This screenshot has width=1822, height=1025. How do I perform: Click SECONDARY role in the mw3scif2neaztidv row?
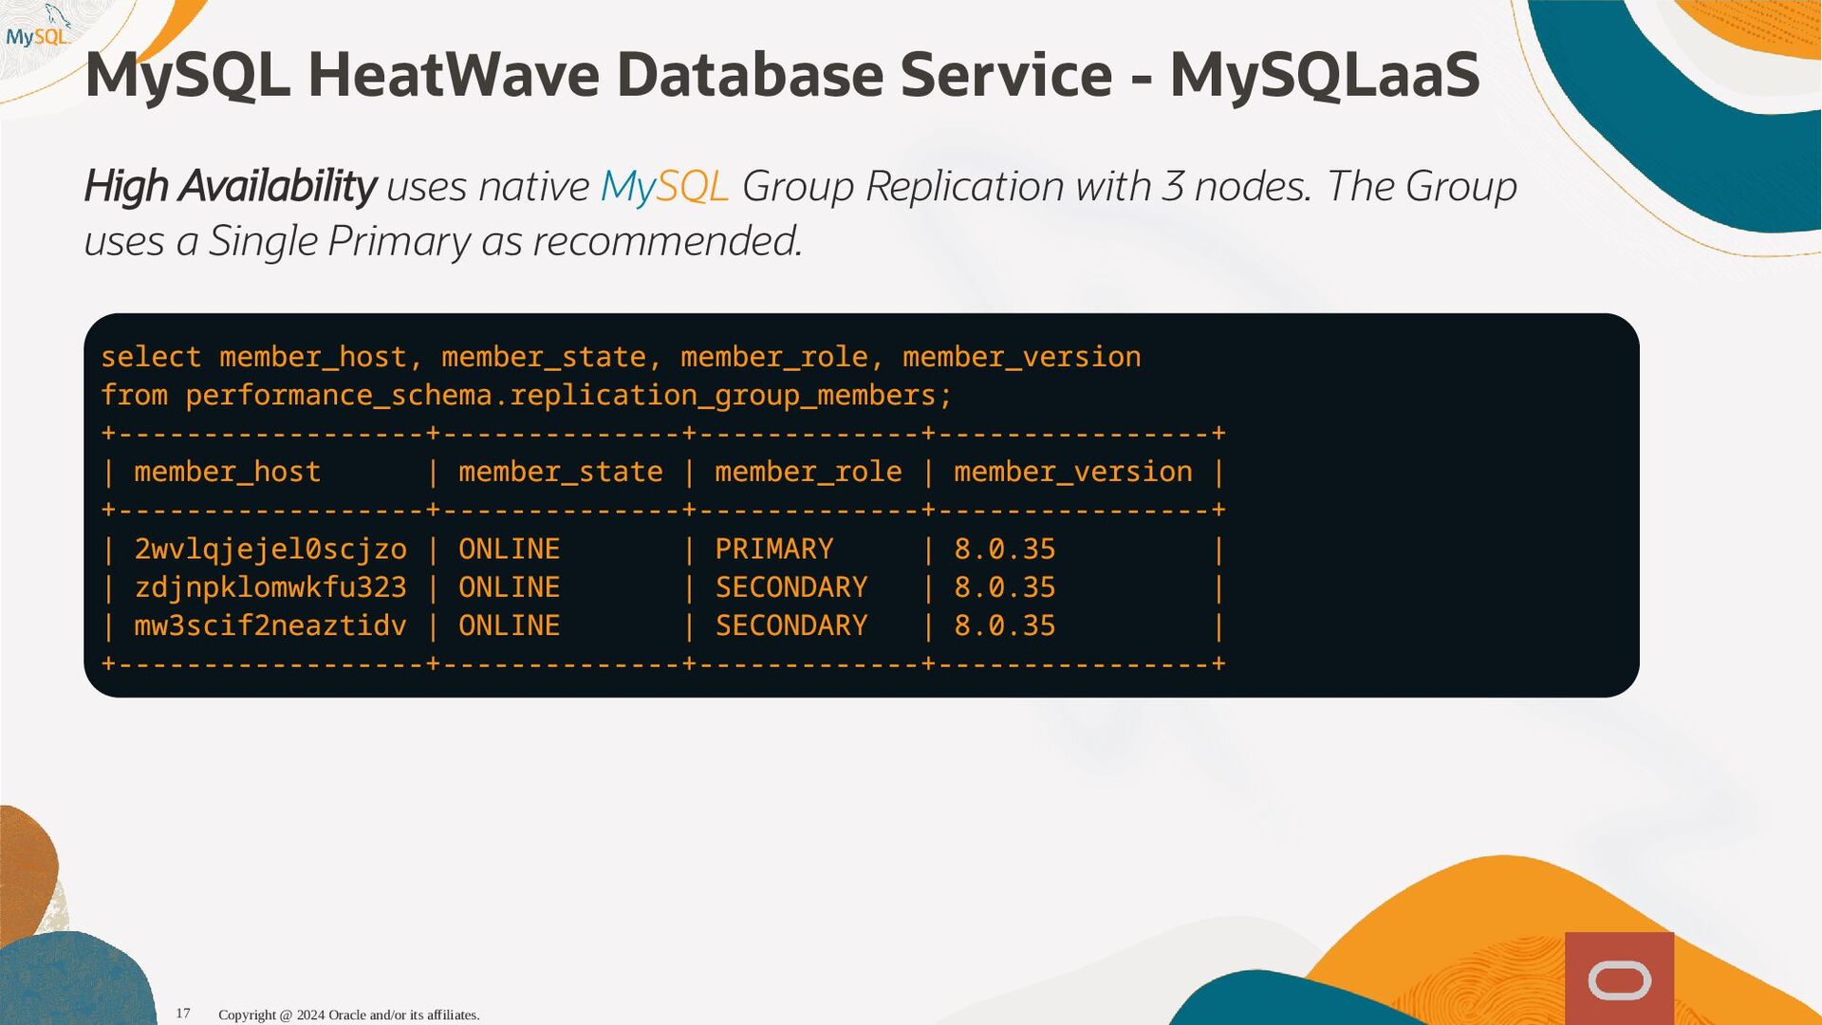791,625
